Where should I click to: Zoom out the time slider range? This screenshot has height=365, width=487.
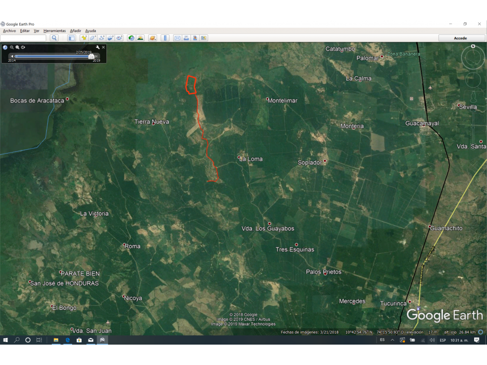[x=12, y=47]
